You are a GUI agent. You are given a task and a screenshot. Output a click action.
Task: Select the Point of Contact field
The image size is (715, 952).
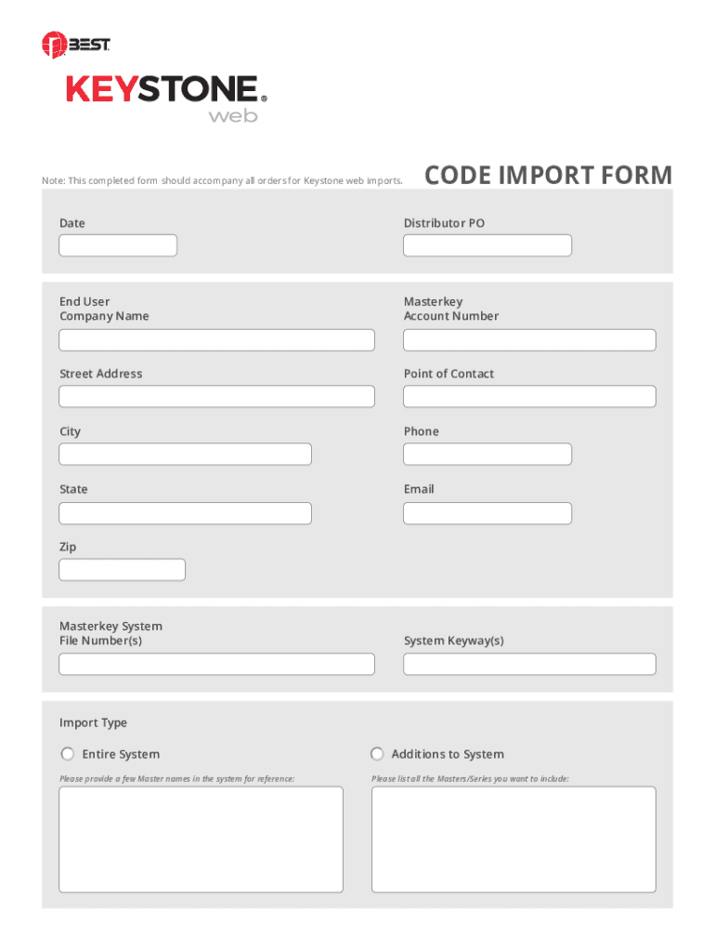coord(529,397)
